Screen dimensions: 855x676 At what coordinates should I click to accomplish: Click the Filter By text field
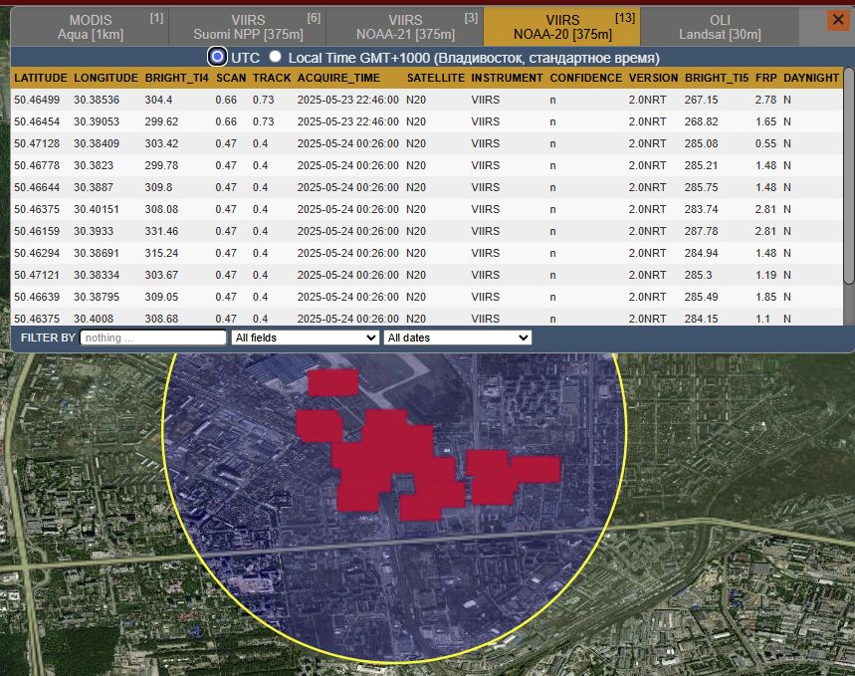pos(153,338)
